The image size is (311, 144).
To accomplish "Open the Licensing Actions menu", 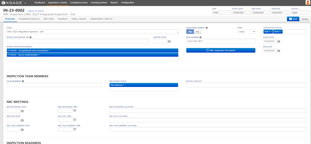I will [99, 3].
